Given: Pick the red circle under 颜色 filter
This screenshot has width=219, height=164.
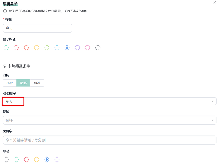Looking at the screenshot, I should 27,160.
